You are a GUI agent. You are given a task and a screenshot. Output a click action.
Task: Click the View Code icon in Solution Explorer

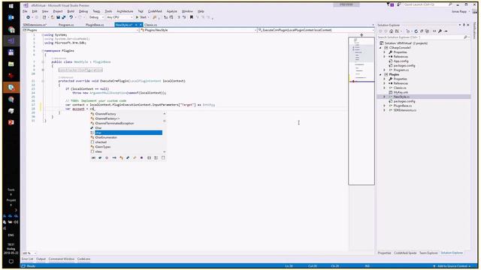(434, 31)
